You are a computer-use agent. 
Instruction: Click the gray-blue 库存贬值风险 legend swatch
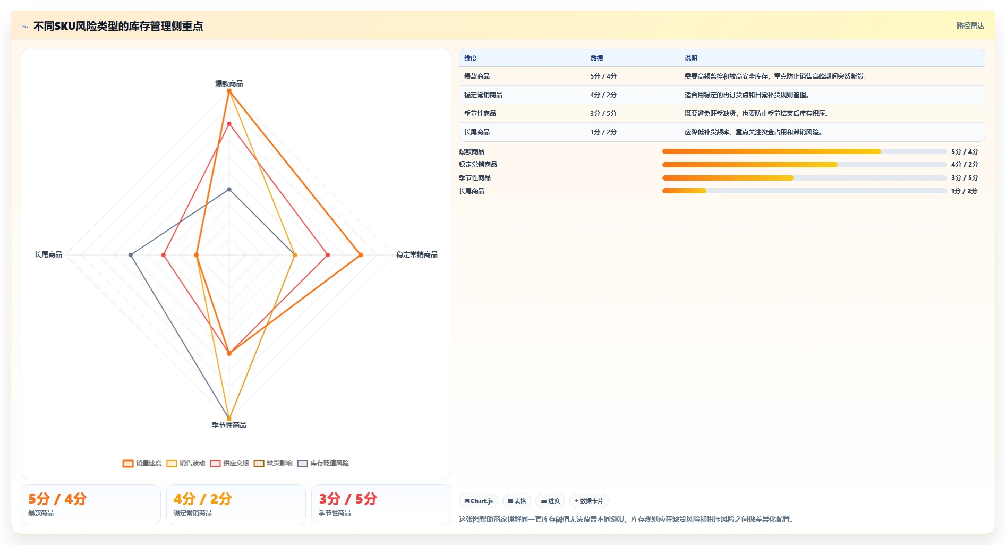(303, 464)
